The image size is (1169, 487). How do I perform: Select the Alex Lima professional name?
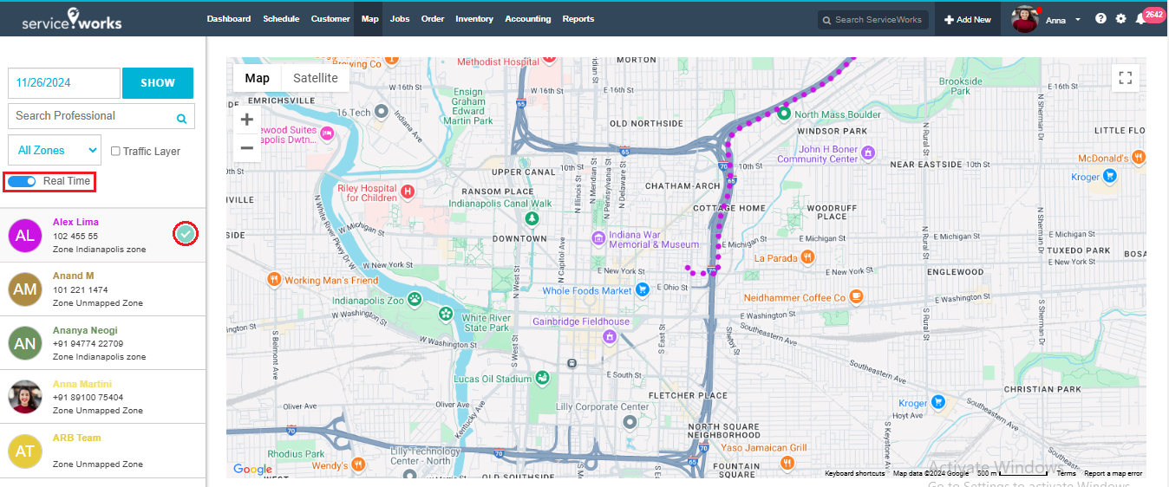[x=75, y=222]
